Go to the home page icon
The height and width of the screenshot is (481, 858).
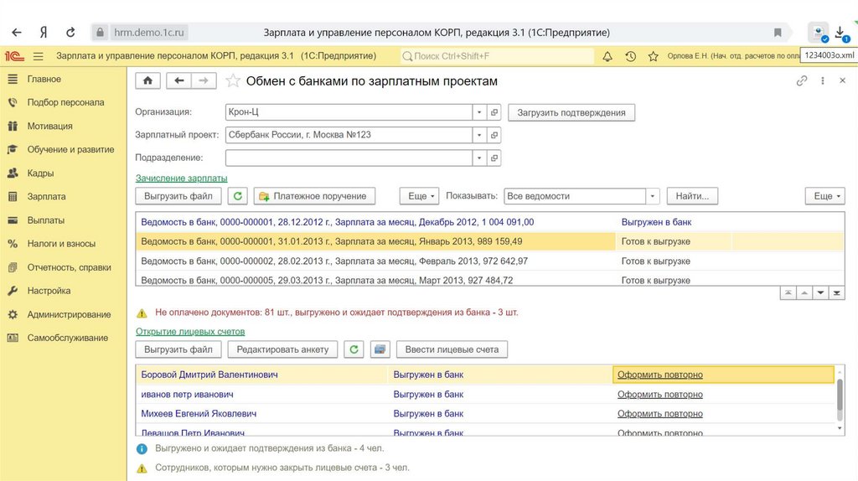coord(148,80)
